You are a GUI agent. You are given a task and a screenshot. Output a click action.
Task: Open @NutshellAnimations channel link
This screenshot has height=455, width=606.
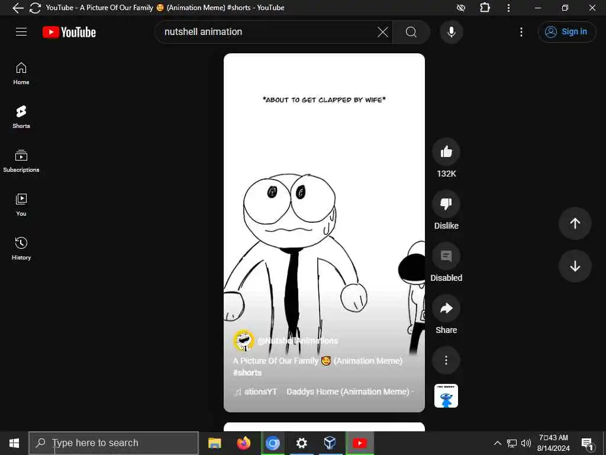[x=298, y=341]
